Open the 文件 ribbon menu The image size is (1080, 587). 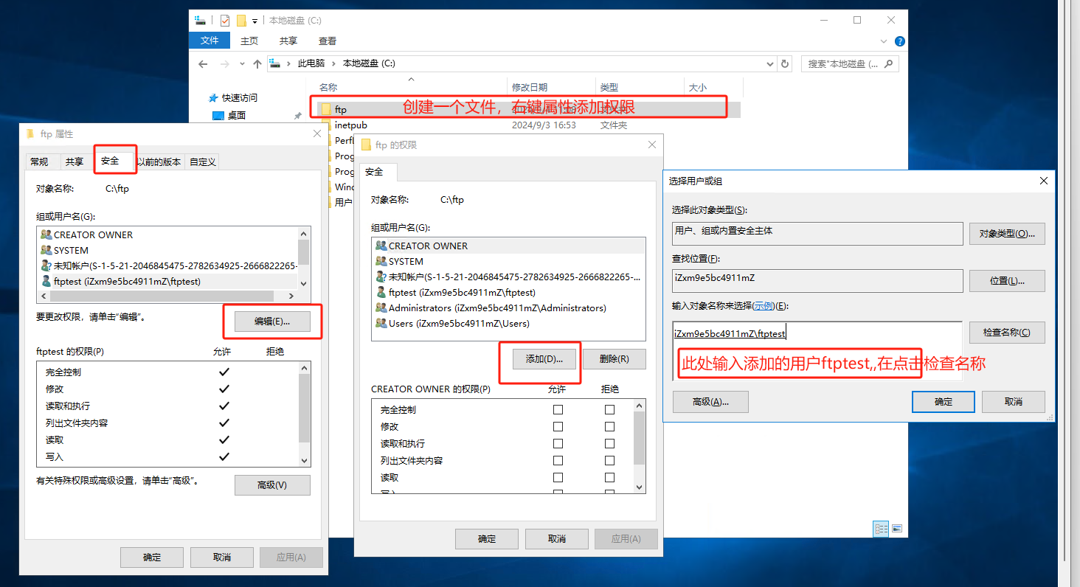(210, 41)
